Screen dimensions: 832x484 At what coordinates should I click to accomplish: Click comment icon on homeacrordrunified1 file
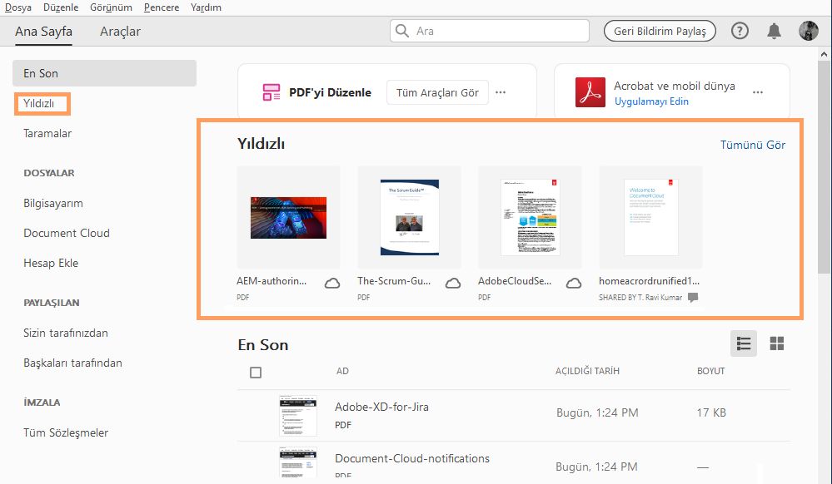pos(693,298)
